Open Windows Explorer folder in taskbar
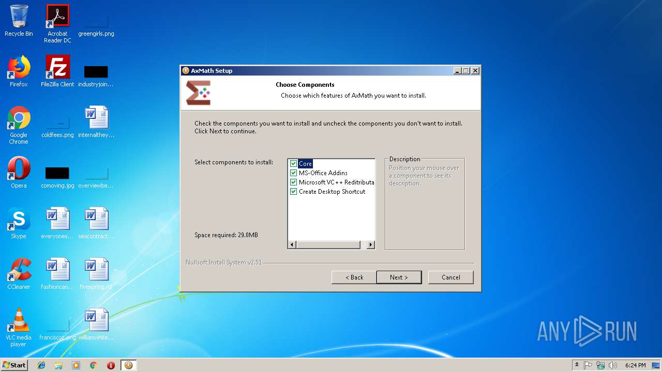 58,365
